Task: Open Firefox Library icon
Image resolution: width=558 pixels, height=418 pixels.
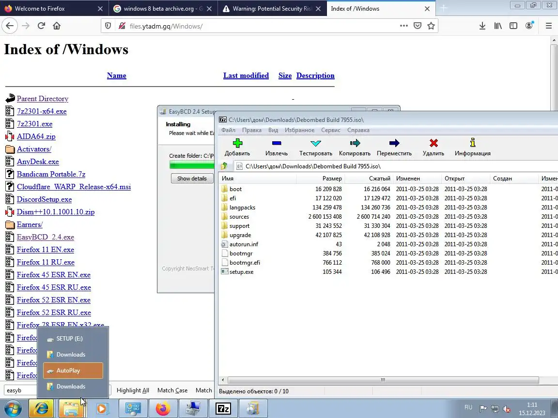Action: pyautogui.click(x=498, y=26)
